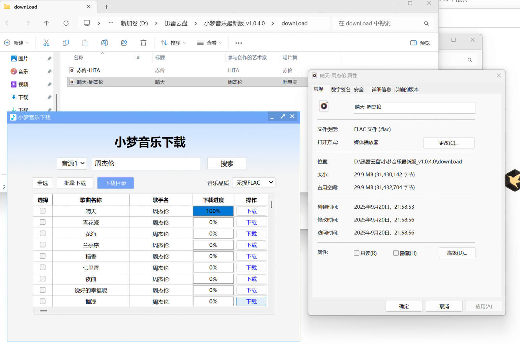Open the 音源1 source dropdown
This screenshot has width=520, height=344.
pyautogui.click(x=72, y=164)
